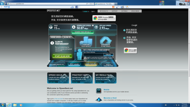Click the browser Back arrow button
Image resolution: width=190 pixels, height=107 pixels.
point(2,4)
